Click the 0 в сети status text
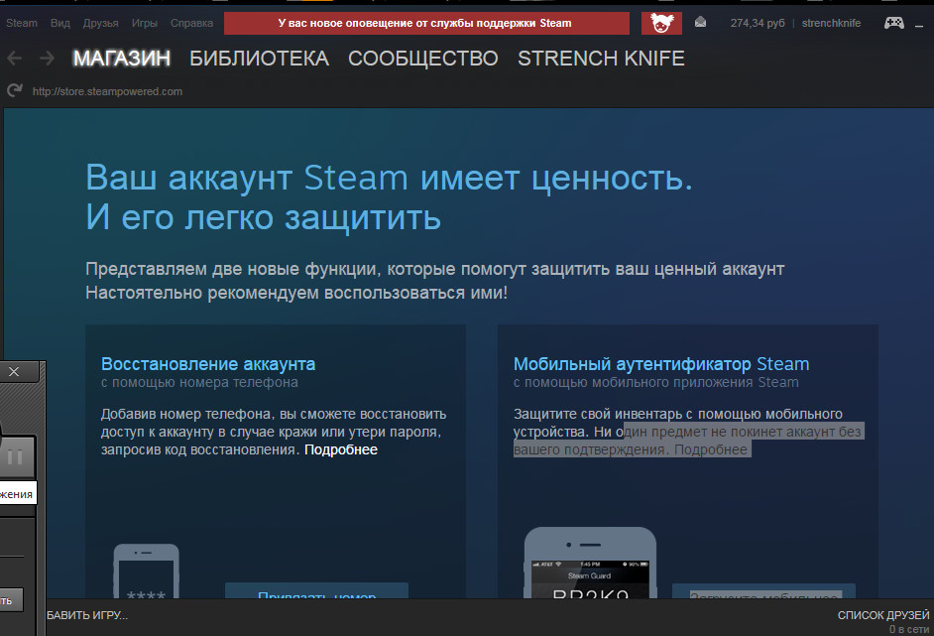 (909, 629)
